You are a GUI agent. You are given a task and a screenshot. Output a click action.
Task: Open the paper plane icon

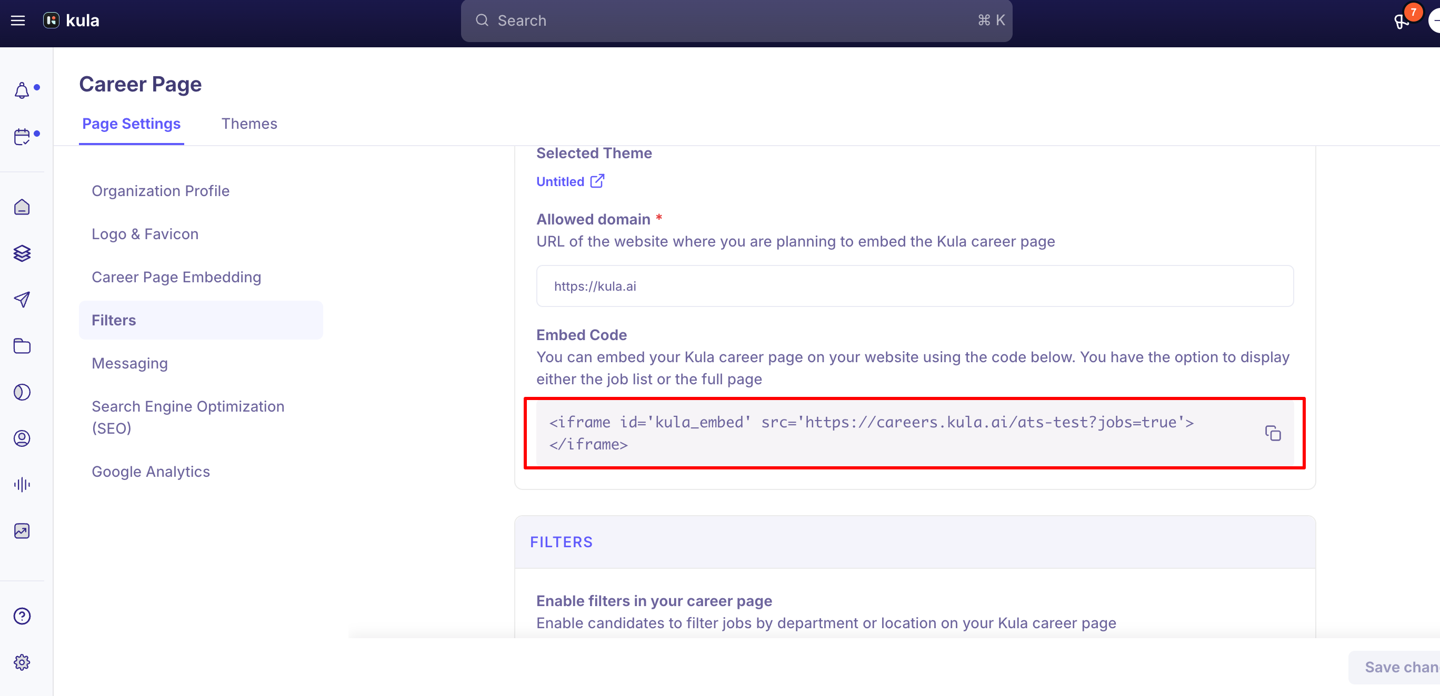22,300
